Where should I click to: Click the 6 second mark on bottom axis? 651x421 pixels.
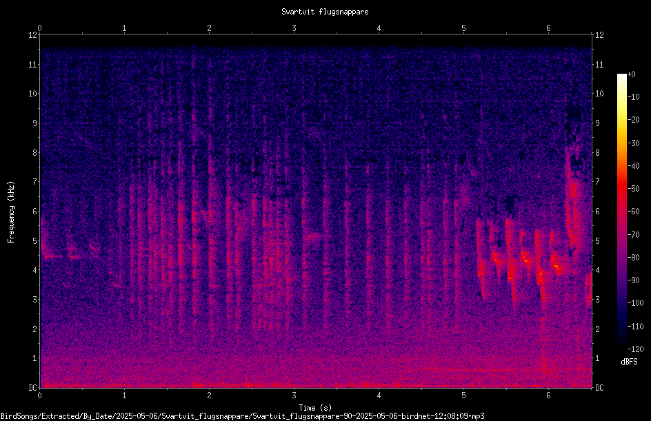point(548,396)
